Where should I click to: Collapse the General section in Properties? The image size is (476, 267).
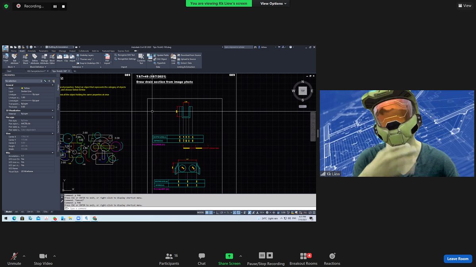click(53, 85)
